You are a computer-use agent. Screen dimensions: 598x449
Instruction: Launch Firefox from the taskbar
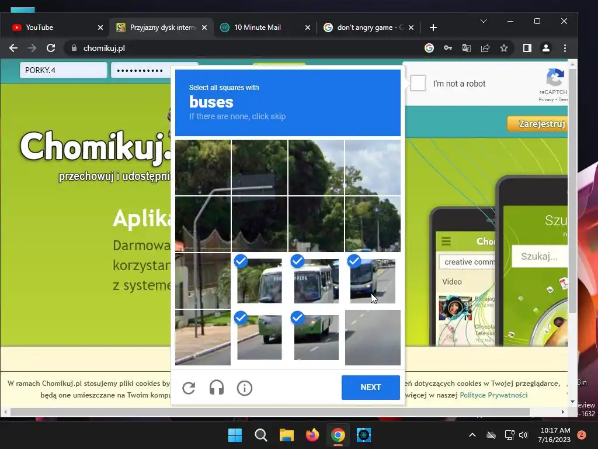(312, 435)
